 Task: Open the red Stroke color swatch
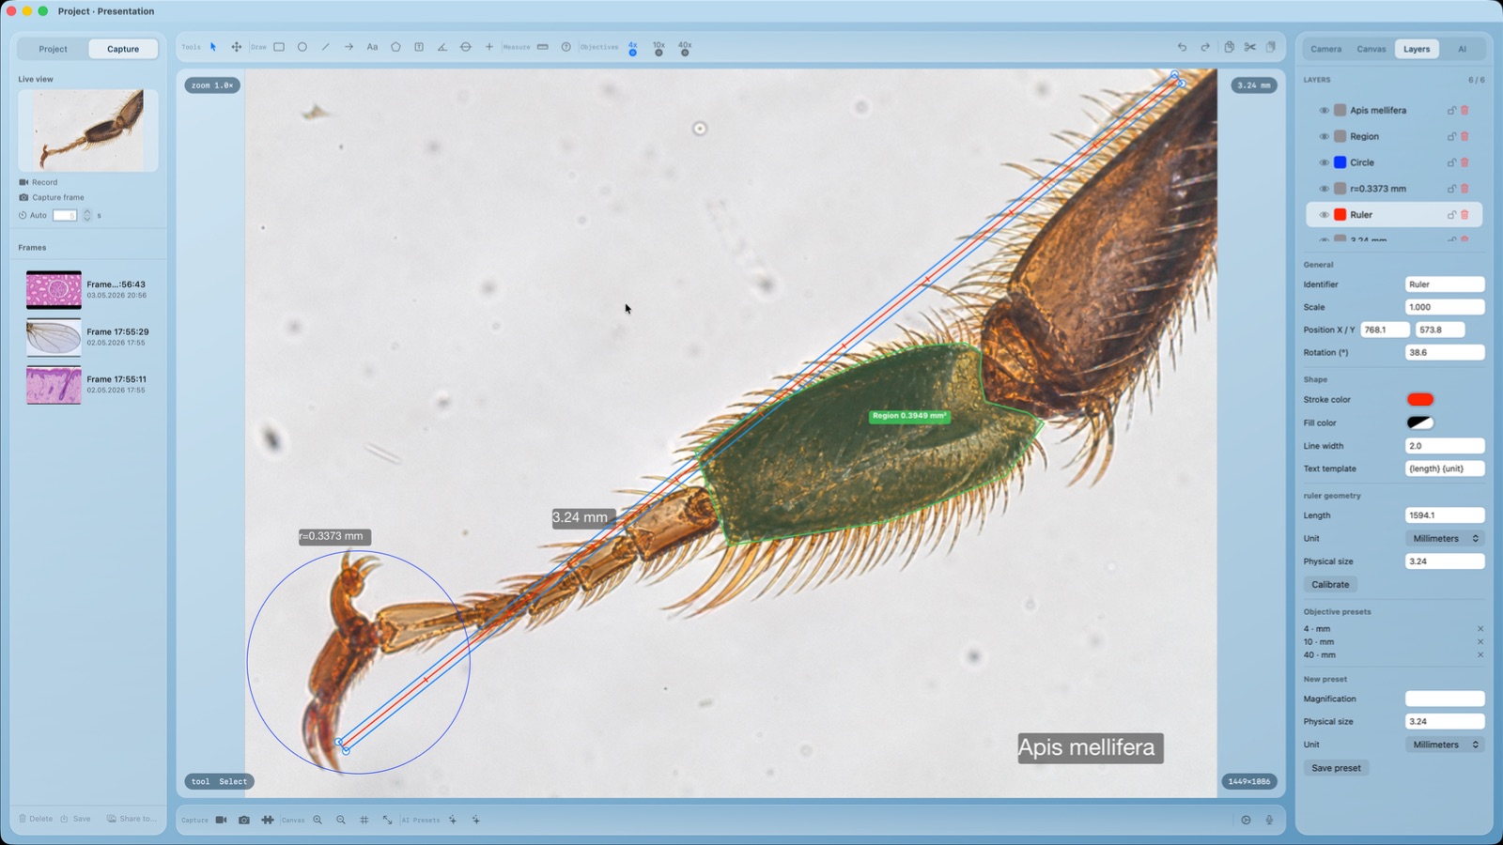(x=1420, y=400)
